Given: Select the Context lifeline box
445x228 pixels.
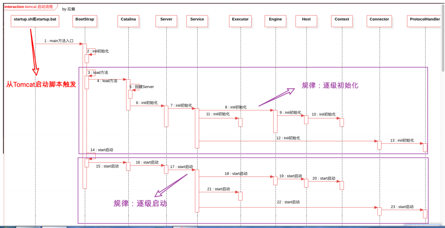Looking at the screenshot, I should tap(342, 21).
